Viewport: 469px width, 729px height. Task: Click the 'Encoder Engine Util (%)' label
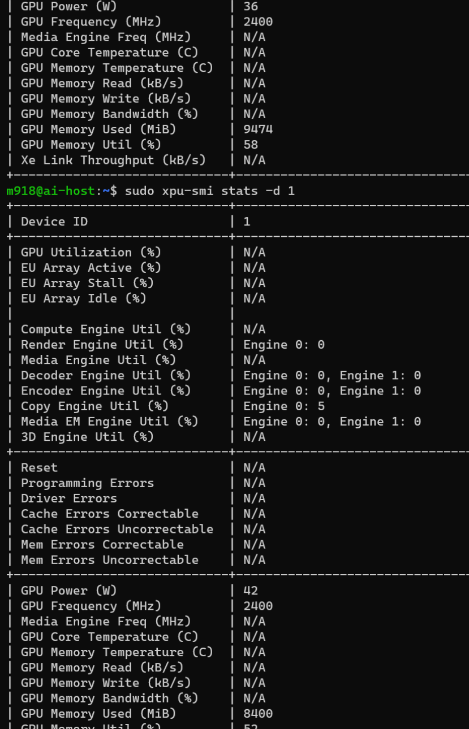tap(106, 391)
